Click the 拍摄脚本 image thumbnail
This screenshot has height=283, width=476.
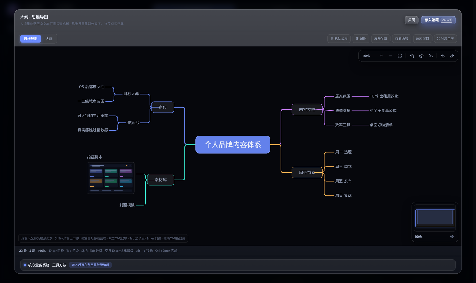[111, 178]
